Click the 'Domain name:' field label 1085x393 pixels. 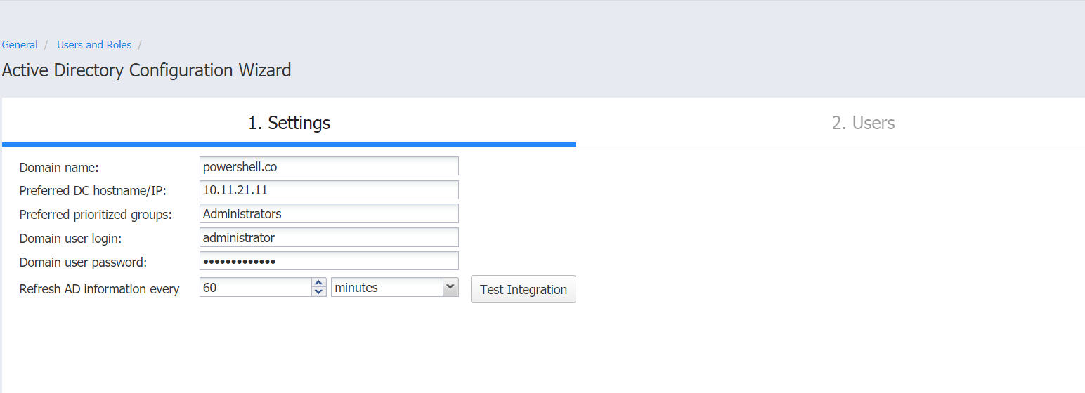(59, 168)
